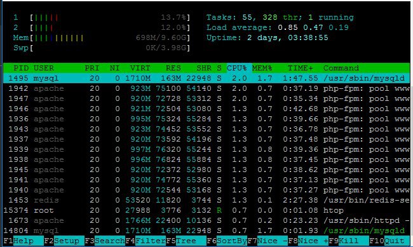Open F2 Setup

pos(64,241)
